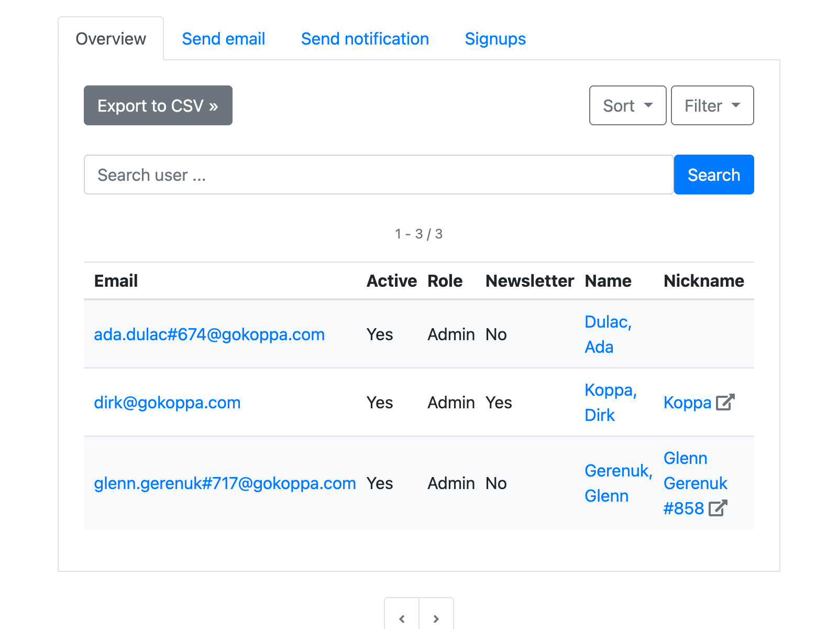The width and height of the screenshot is (838, 629).
Task: Go to next page arrow
Action: pyautogui.click(x=436, y=618)
